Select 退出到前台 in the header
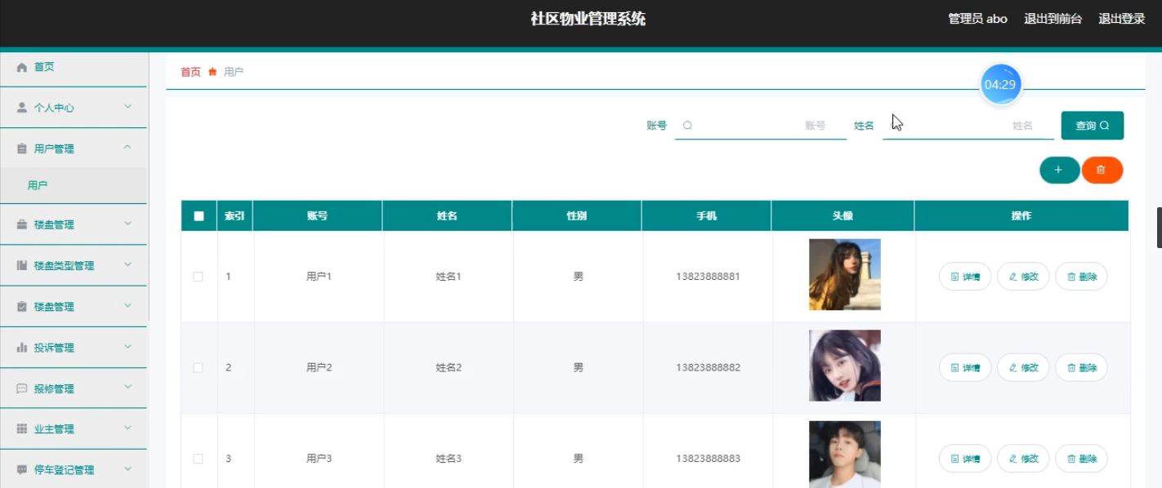Screen dimensions: 1162x488 1053,18
